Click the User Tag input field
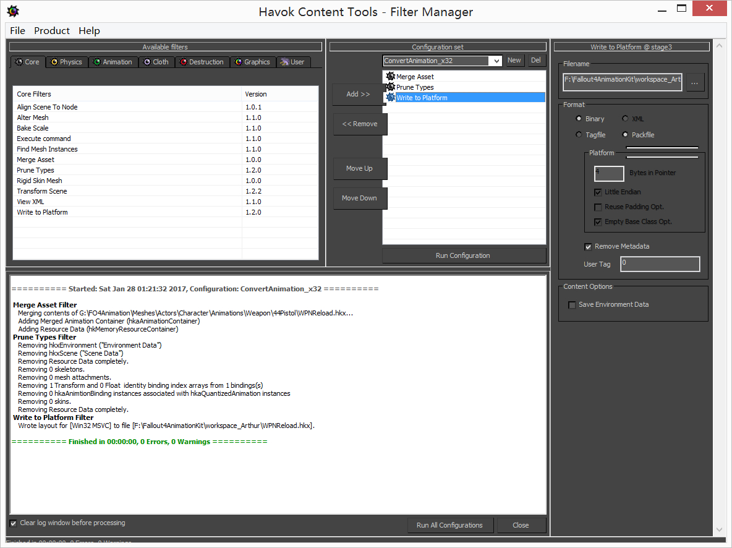The height and width of the screenshot is (548, 732). pos(660,264)
